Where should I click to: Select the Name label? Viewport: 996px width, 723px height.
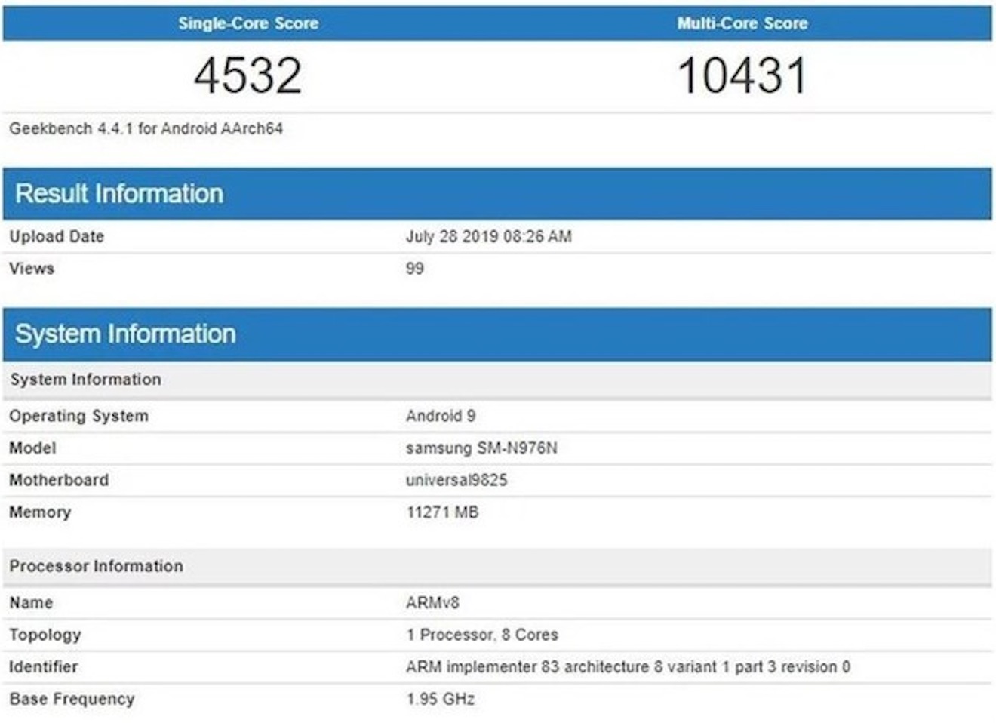[x=31, y=603]
